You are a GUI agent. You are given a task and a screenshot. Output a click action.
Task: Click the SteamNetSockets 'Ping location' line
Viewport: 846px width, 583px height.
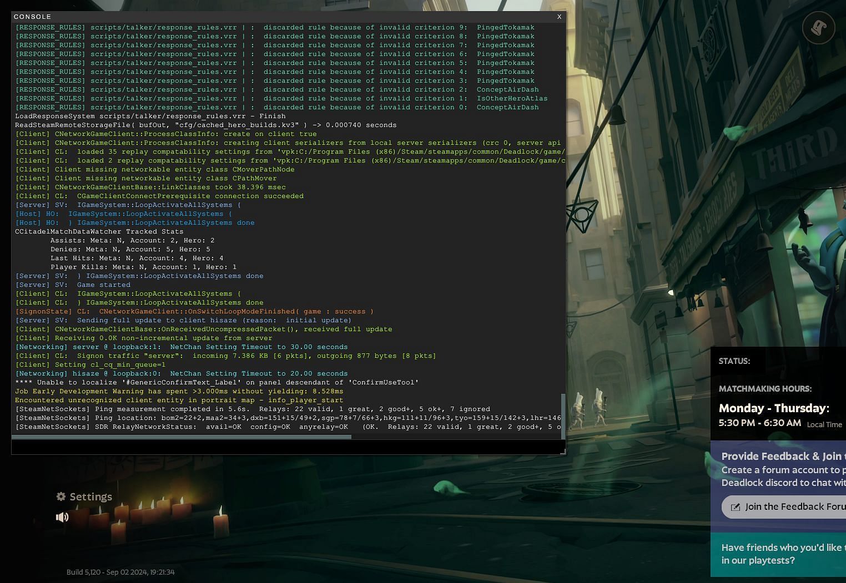(x=288, y=418)
